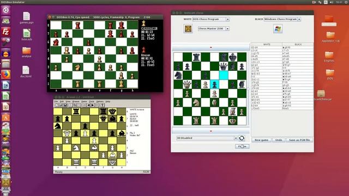The height and width of the screenshot is (196, 349).
Task: Click the trophy icon in Arasan toolbar
Action: point(103,105)
